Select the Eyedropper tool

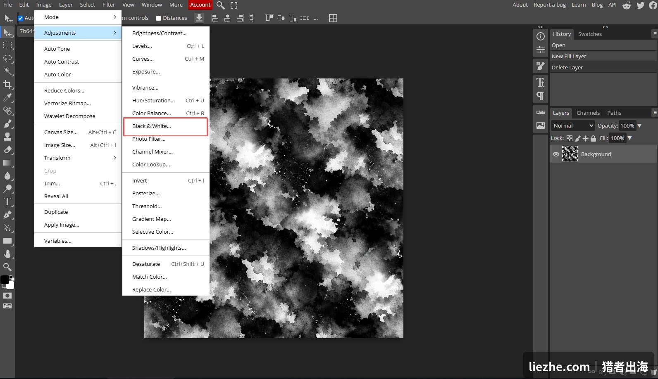pos(7,97)
